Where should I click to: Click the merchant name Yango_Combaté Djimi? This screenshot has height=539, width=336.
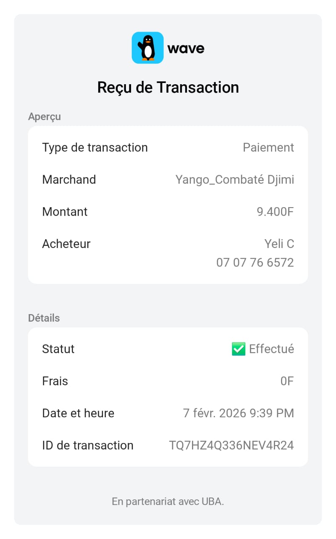click(x=235, y=180)
